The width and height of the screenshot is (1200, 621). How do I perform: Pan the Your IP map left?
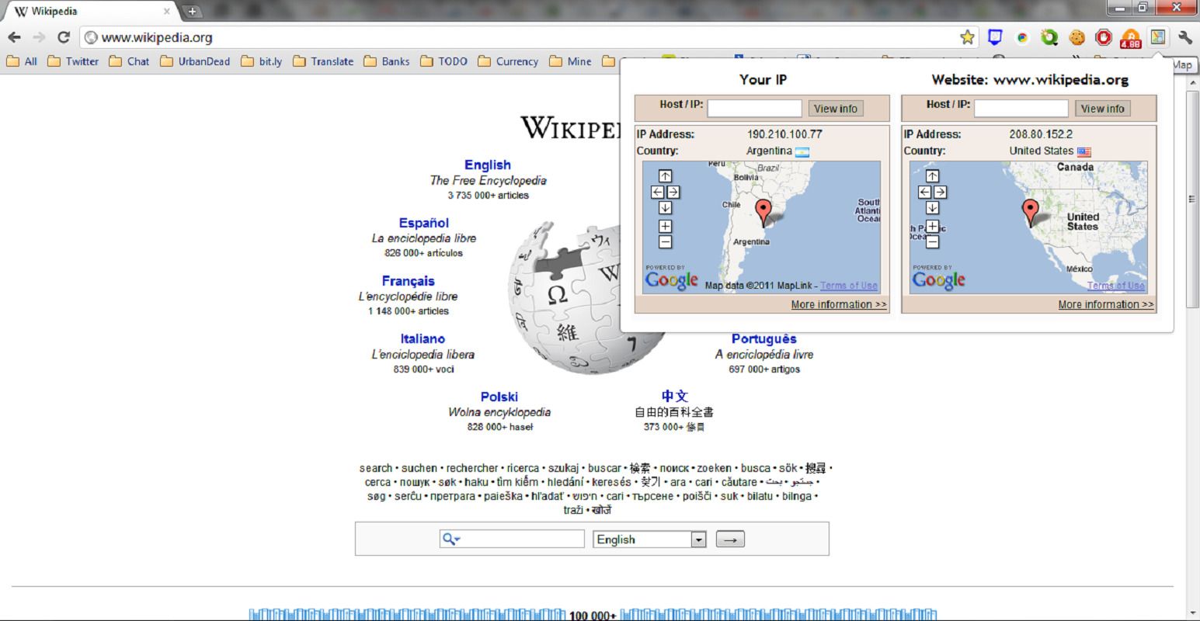click(x=657, y=192)
